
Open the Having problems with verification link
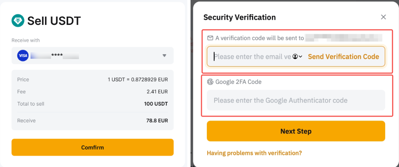[x=254, y=153]
